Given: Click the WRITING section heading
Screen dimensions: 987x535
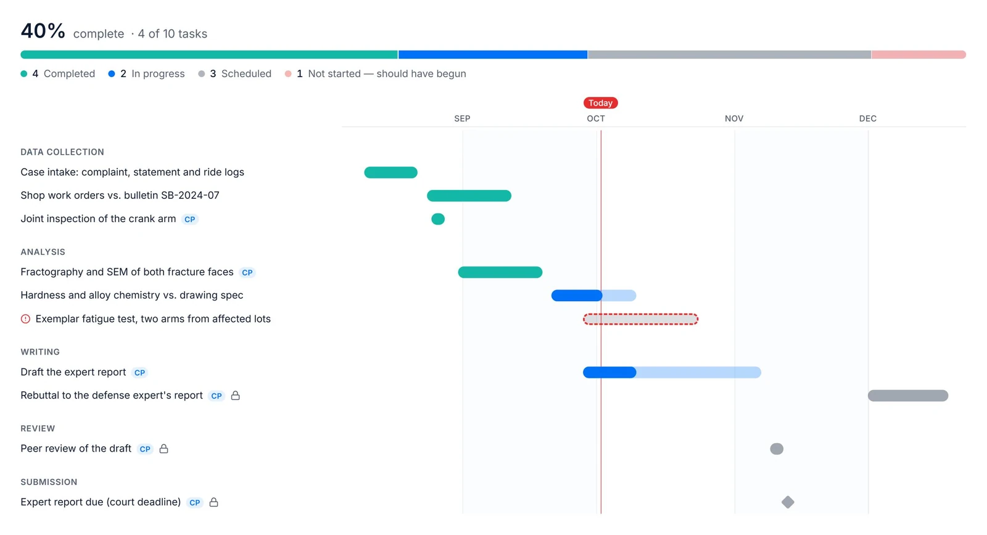Looking at the screenshot, I should pyautogui.click(x=40, y=352).
